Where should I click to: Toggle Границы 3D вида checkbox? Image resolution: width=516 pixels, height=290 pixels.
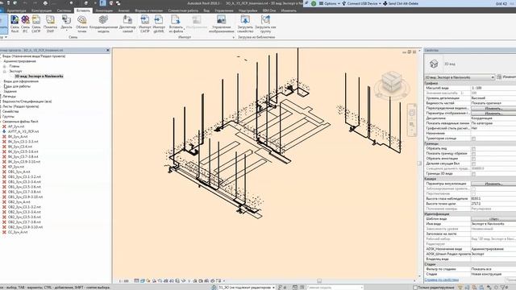[473, 174]
